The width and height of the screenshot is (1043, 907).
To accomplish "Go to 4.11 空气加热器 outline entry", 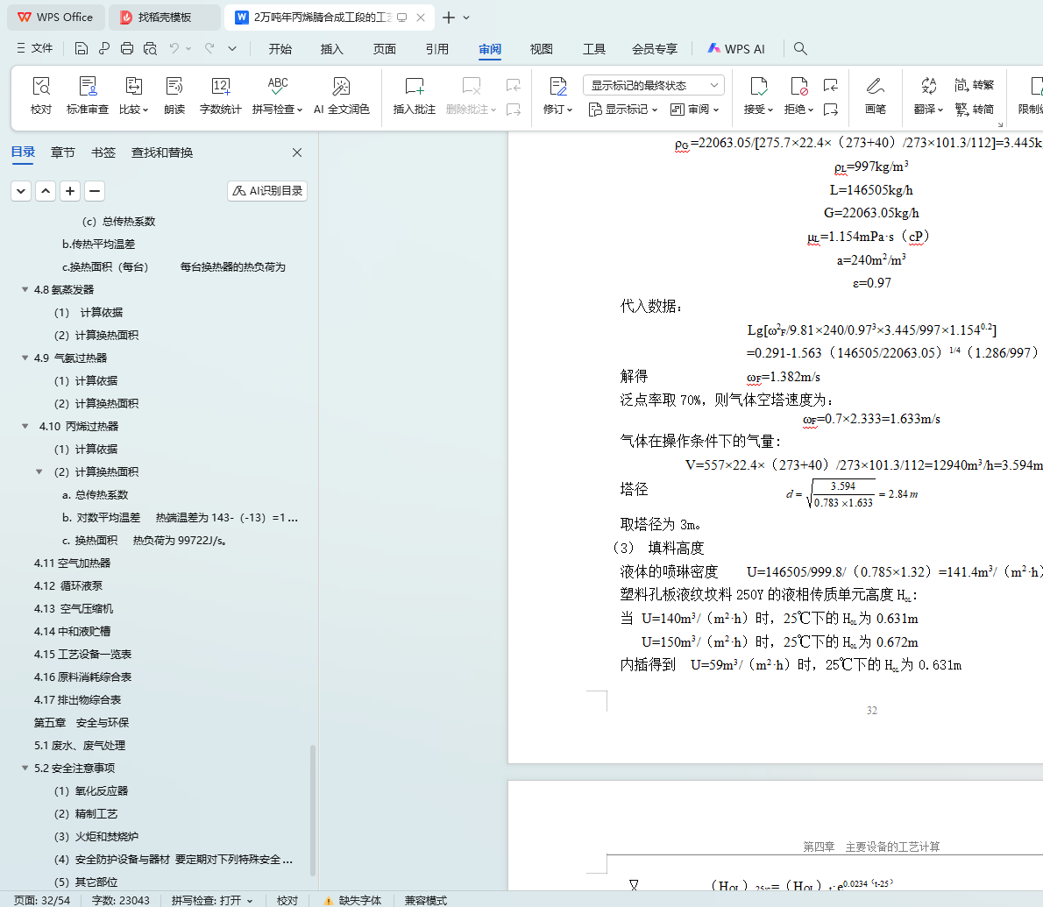I will (x=73, y=563).
